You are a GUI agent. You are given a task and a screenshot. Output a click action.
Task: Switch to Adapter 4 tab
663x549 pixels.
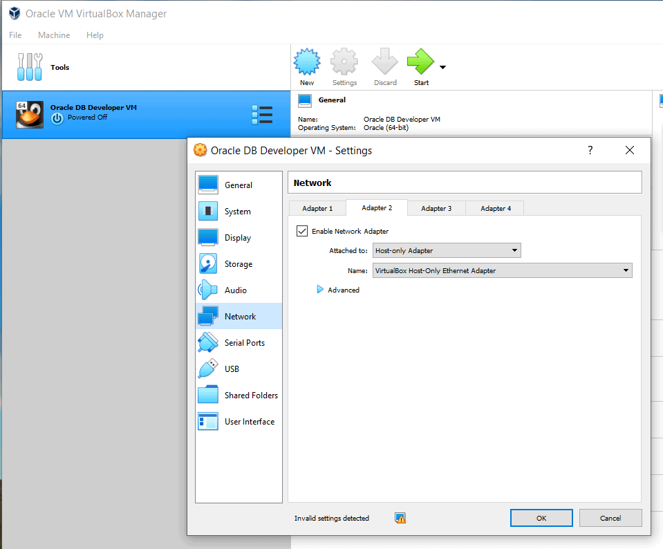pyautogui.click(x=496, y=209)
